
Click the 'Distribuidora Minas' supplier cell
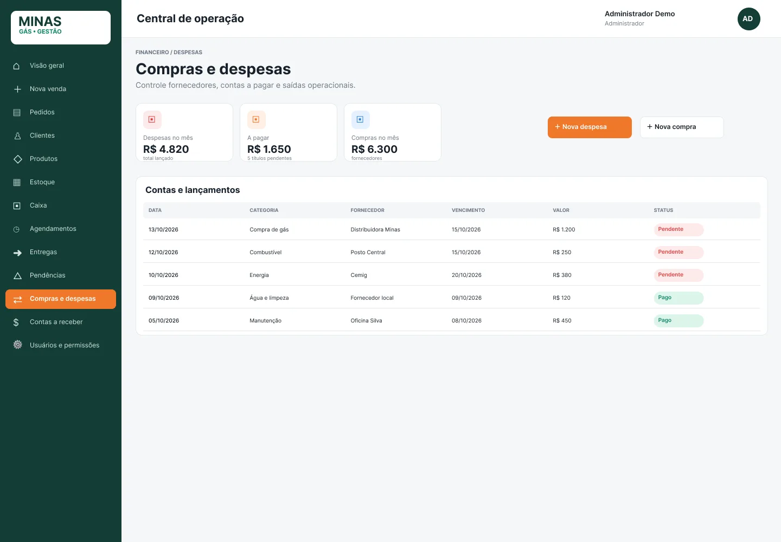click(x=375, y=230)
